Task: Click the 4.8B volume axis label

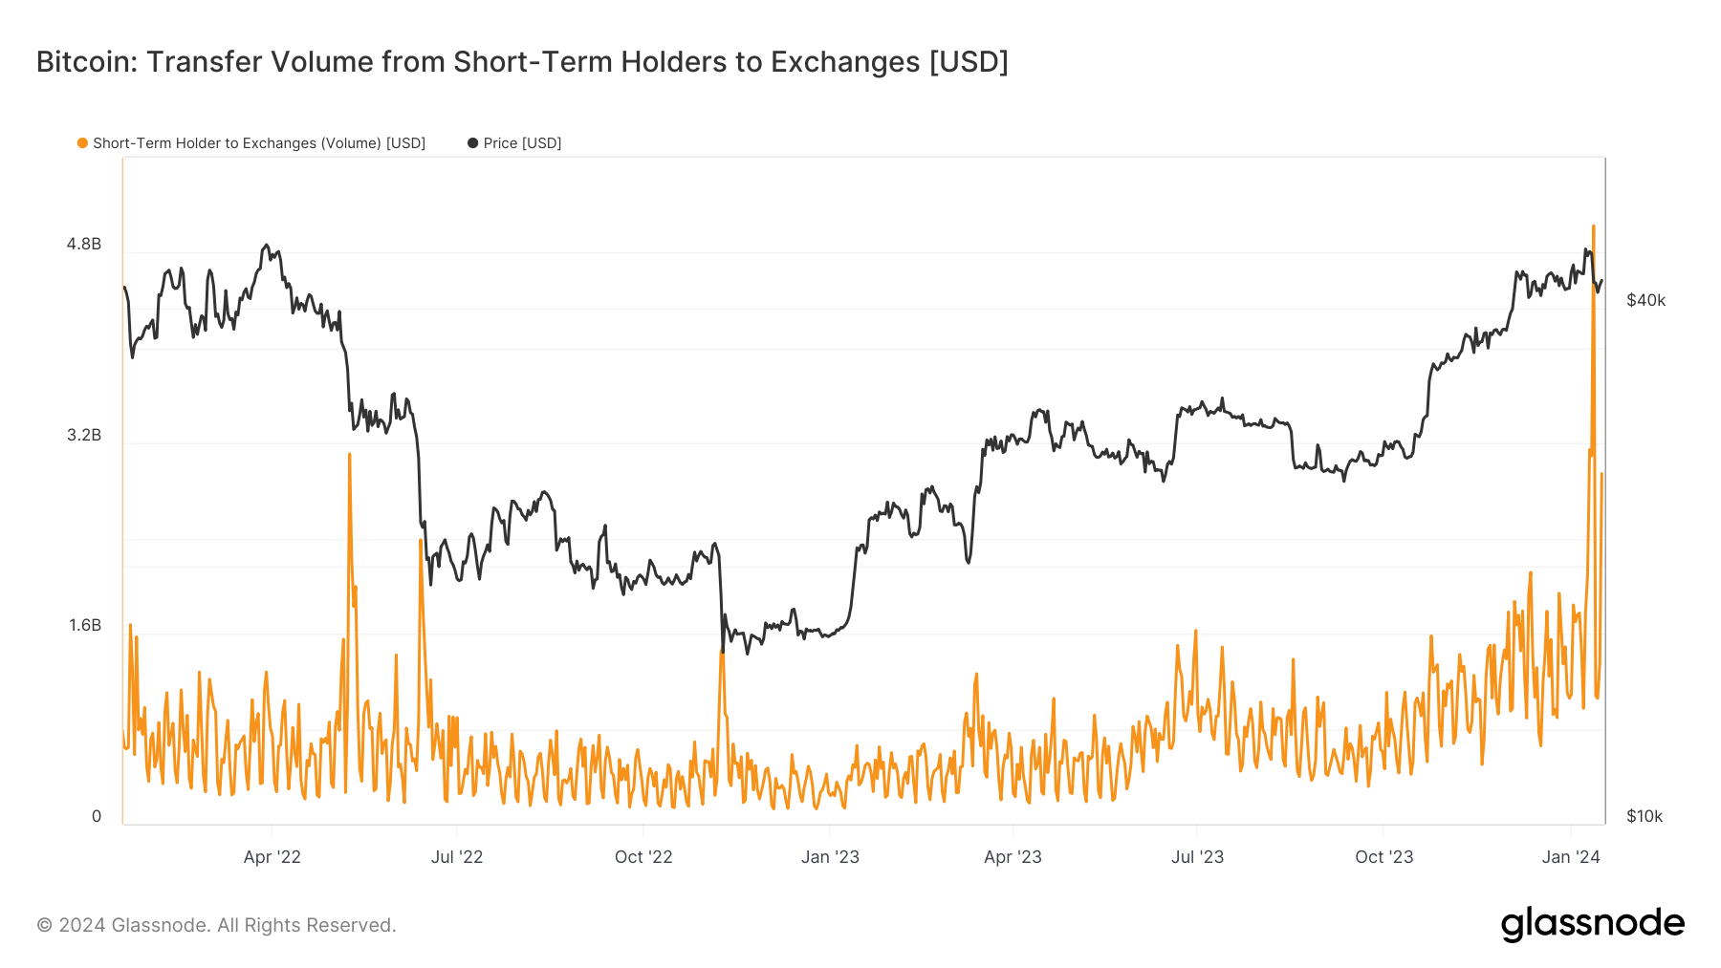Action: 84,245
